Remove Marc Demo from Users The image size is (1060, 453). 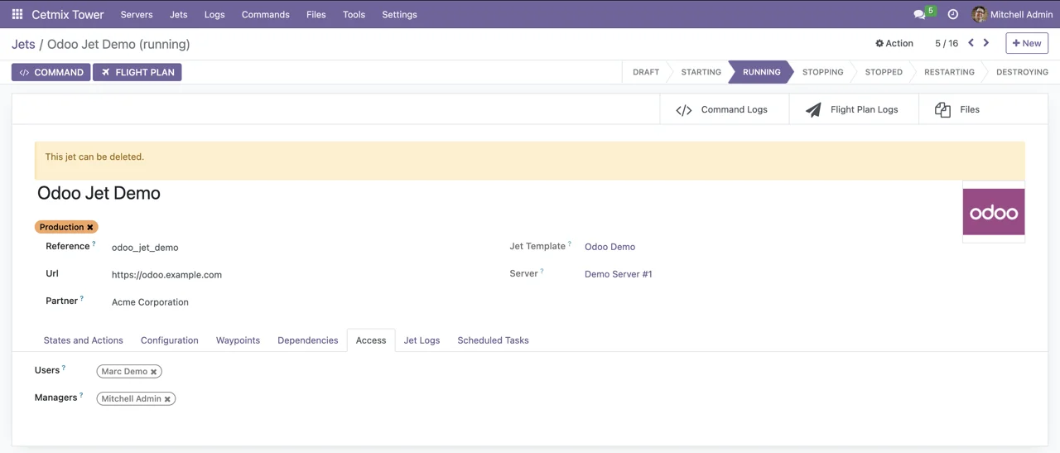(153, 372)
